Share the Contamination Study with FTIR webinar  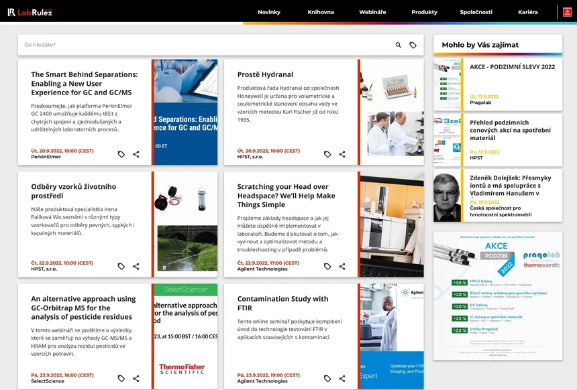342,378
